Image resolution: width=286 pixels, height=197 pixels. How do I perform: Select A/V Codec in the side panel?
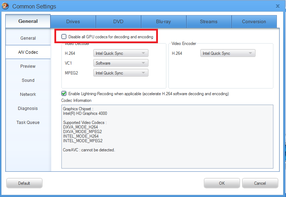pos(28,52)
